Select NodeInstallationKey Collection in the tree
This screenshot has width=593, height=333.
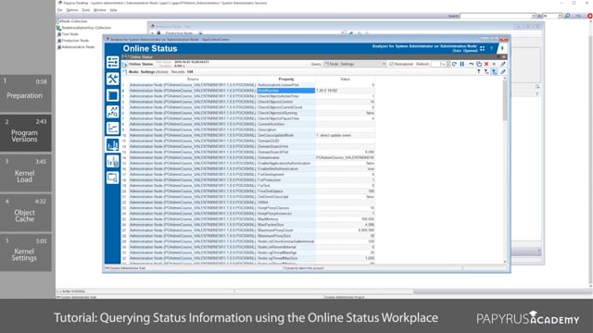pyautogui.click(x=86, y=28)
